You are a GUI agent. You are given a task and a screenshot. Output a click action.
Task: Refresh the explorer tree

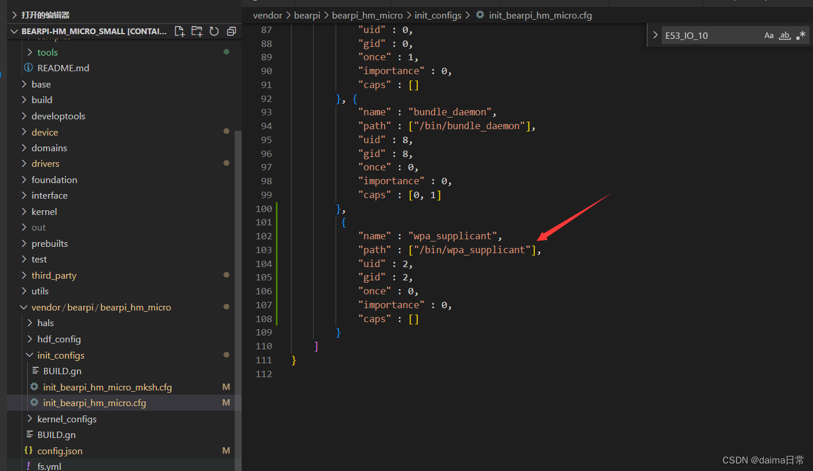point(214,31)
